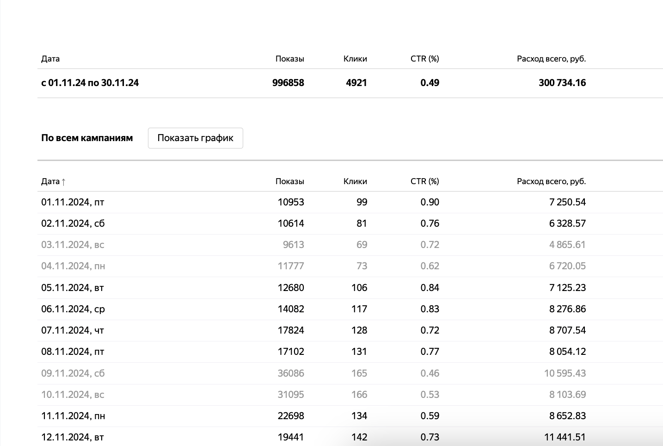Click impressions value 14082 for 06.11.2024
Viewport: 663px width, 446px height.
tap(290, 309)
